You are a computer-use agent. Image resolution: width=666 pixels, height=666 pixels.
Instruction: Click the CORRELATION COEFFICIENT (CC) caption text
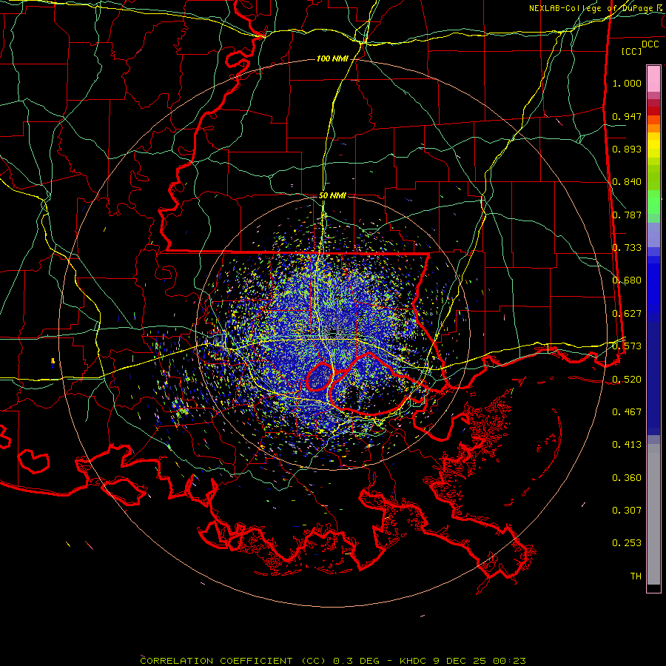tap(233, 661)
